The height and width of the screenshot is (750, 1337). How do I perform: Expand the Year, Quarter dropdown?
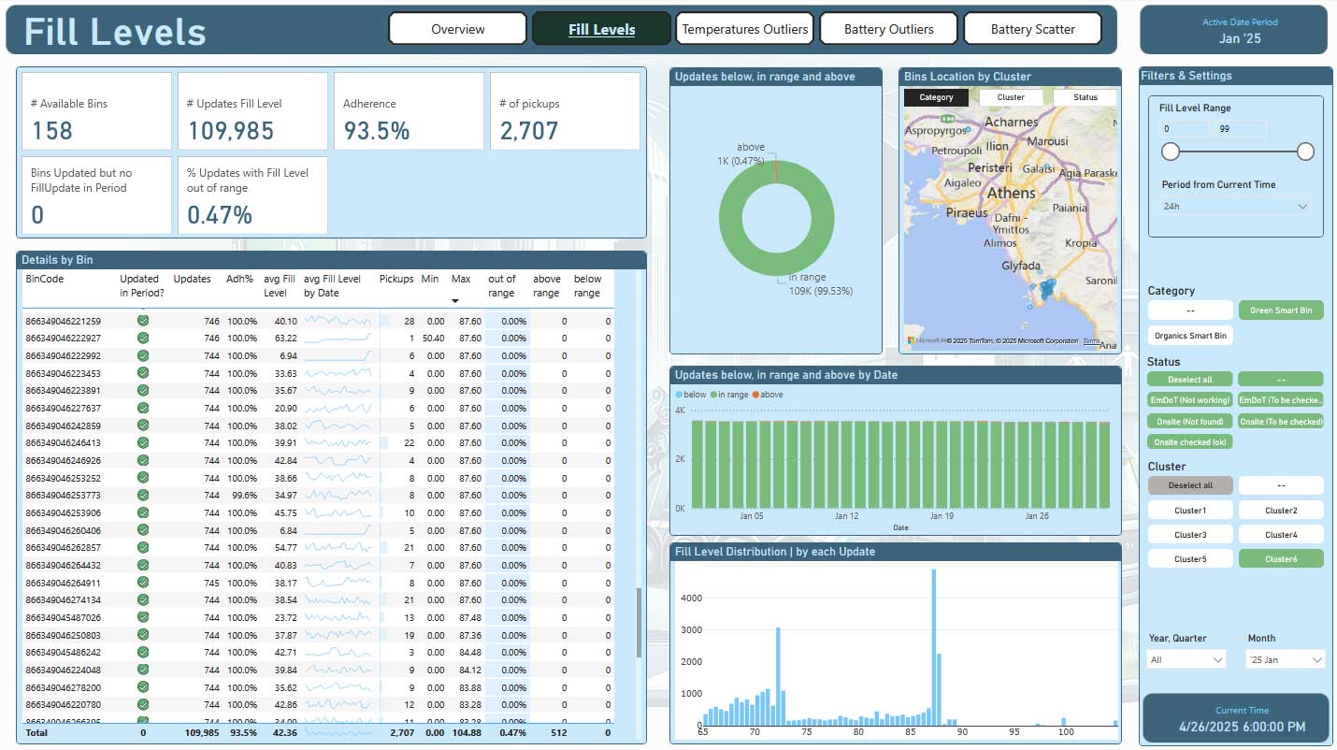1186,659
